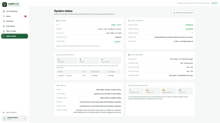Click the Realtime channel 'Connected' status
The width and height of the screenshot is (220, 123).
point(189,29)
